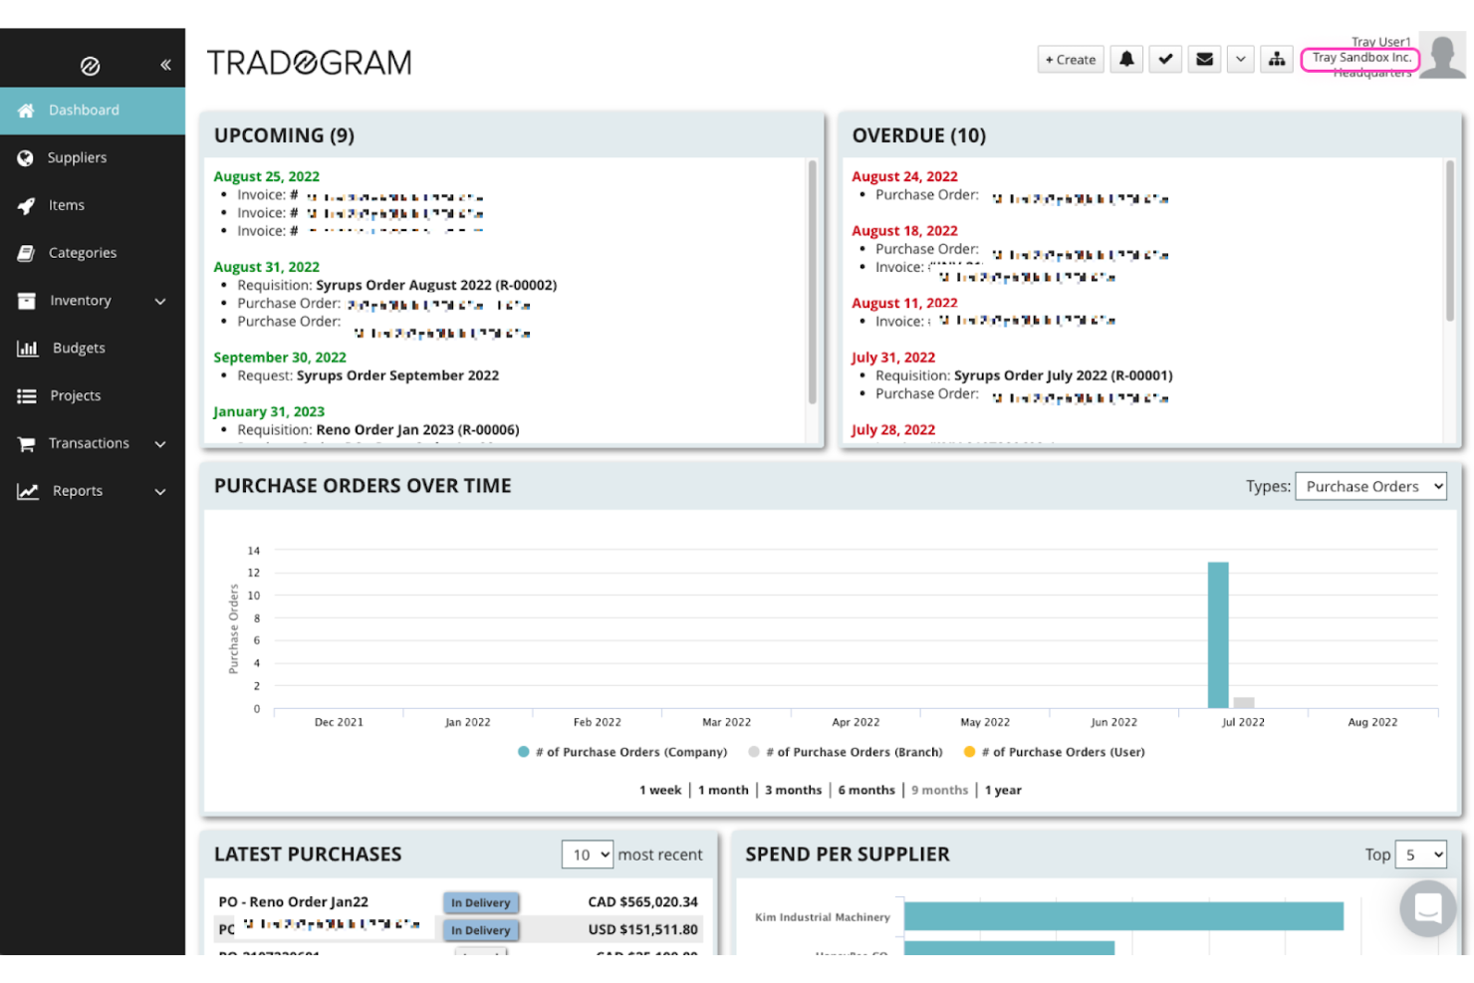This screenshot has height=983, width=1474.
Task: Collapse the sidebar with double-chevron icon
Action: pyautogui.click(x=165, y=65)
